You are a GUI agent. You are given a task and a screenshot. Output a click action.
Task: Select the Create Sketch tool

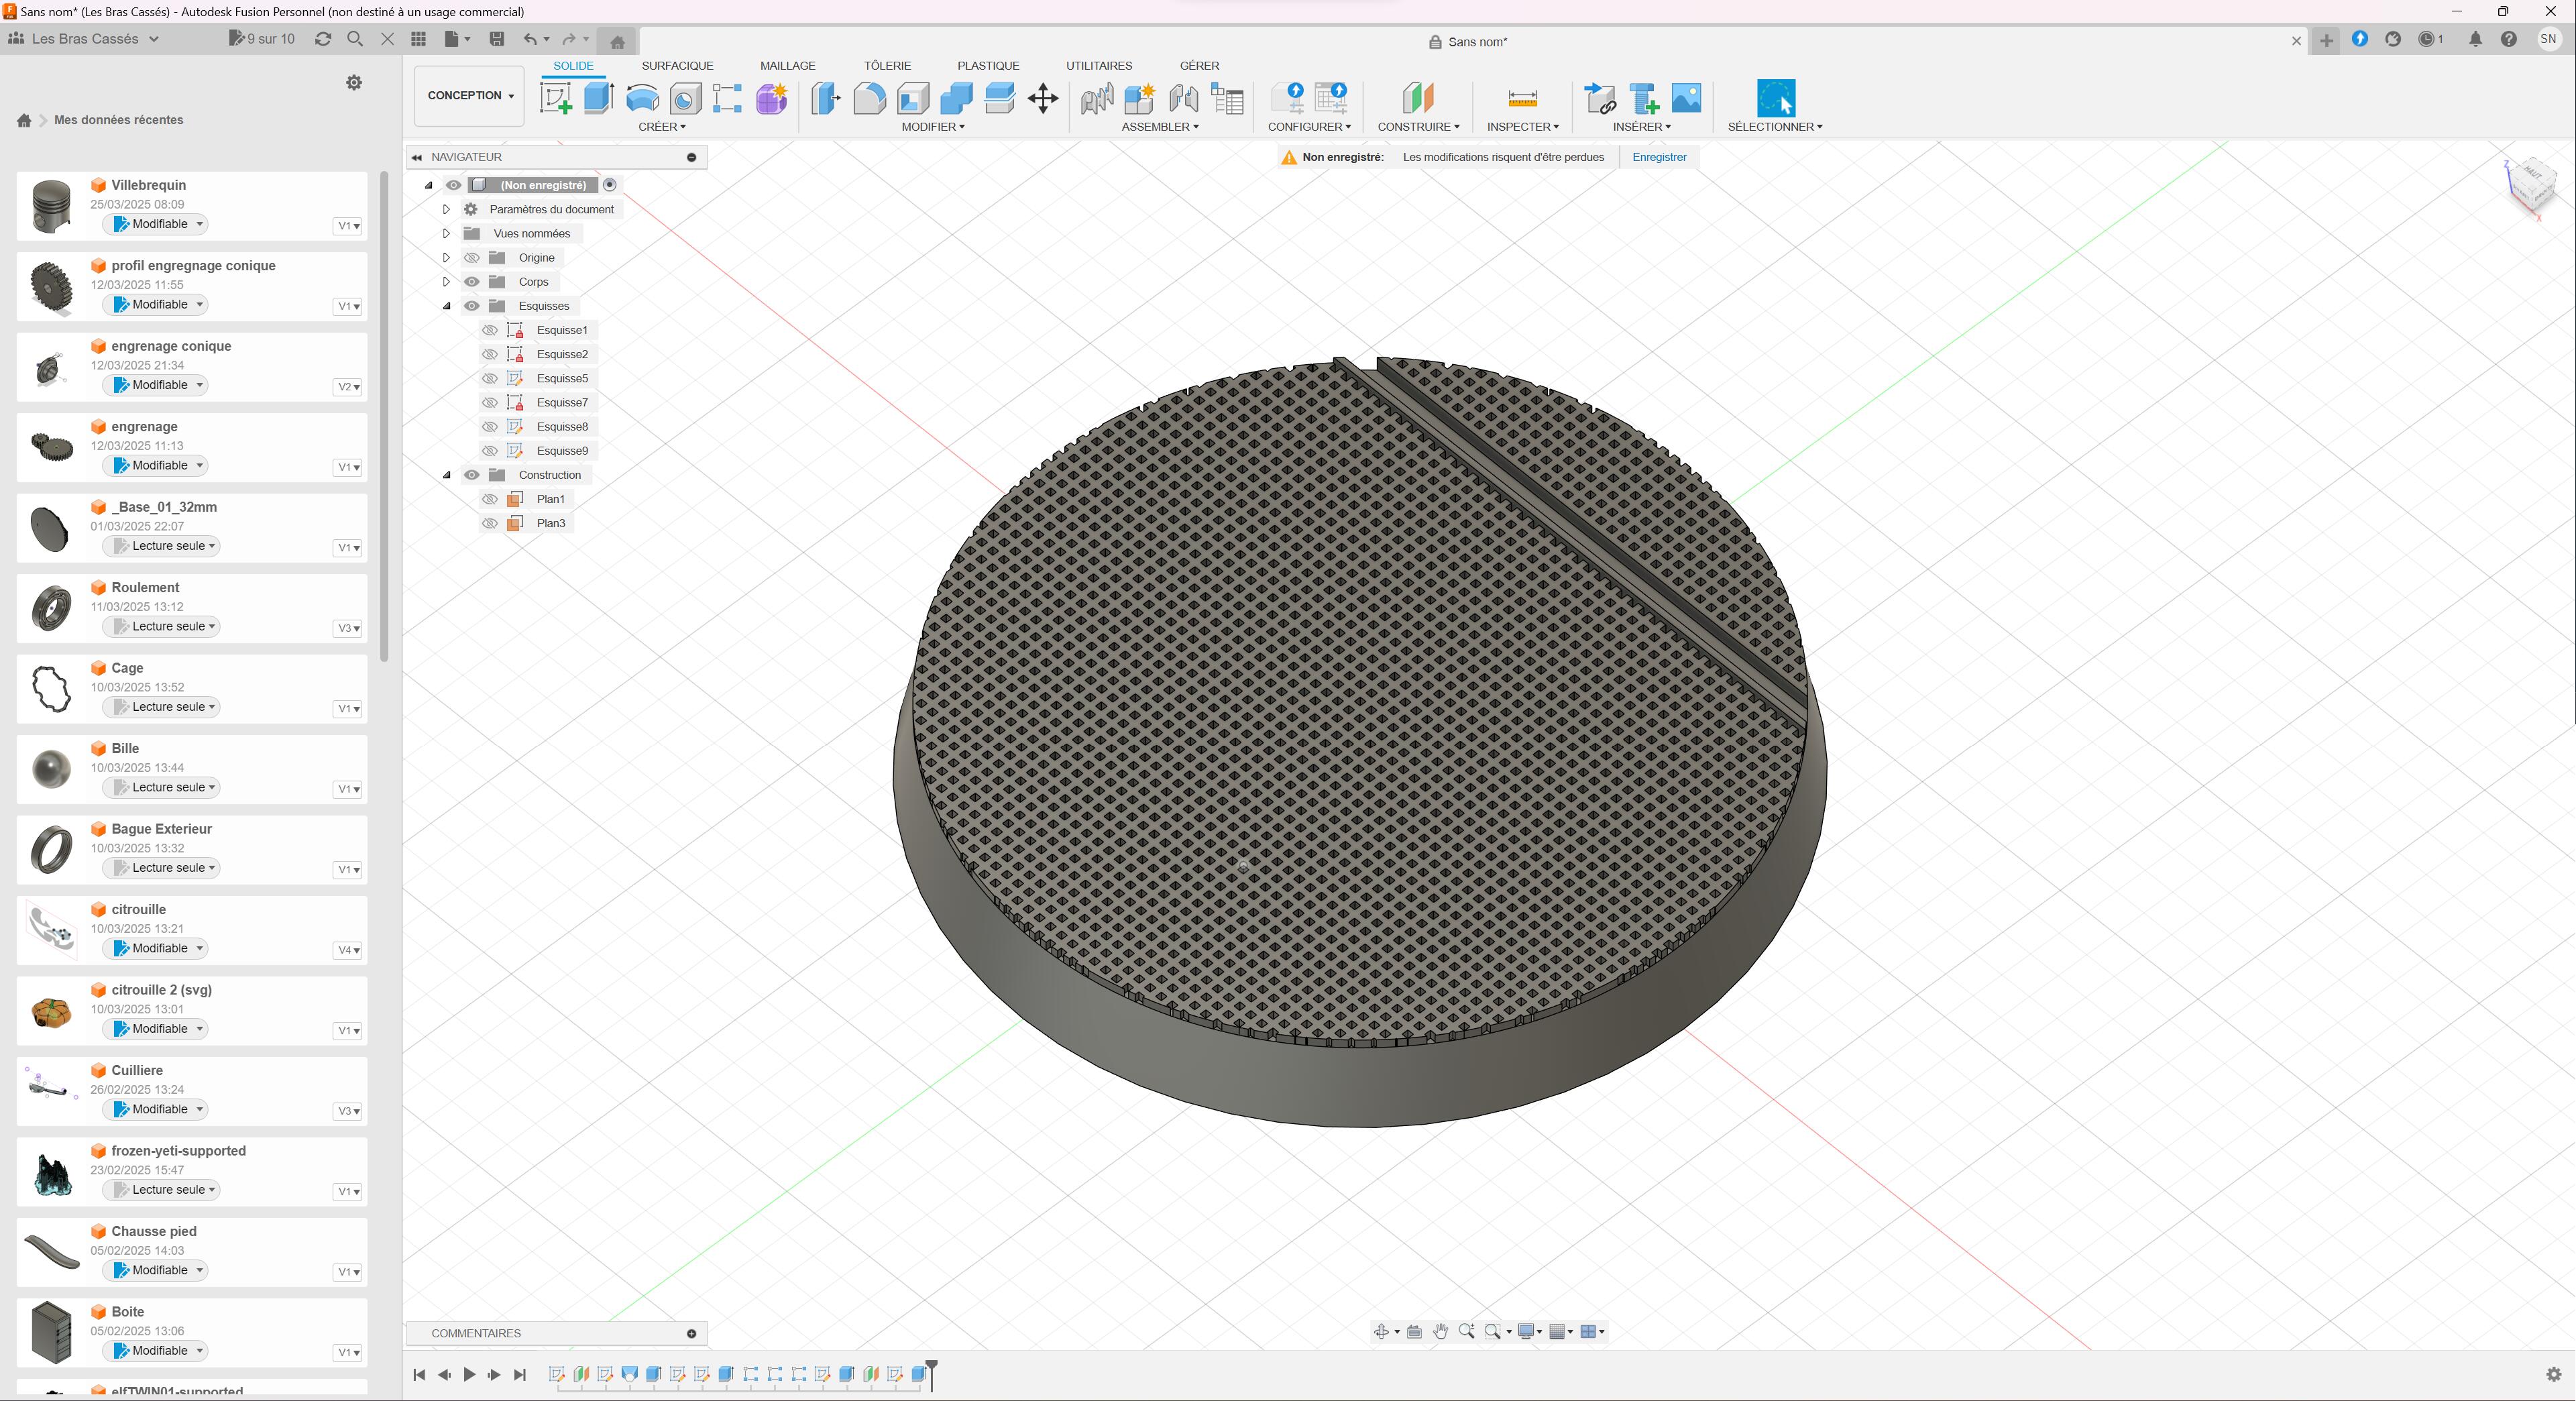556,98
